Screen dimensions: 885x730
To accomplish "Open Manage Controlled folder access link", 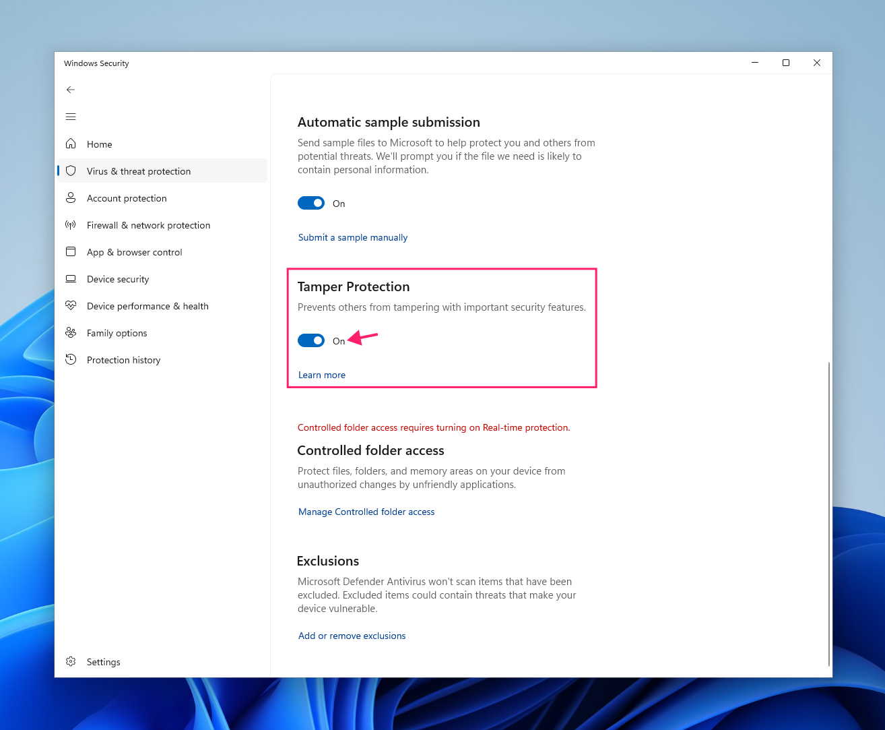I will coord(366,512).
